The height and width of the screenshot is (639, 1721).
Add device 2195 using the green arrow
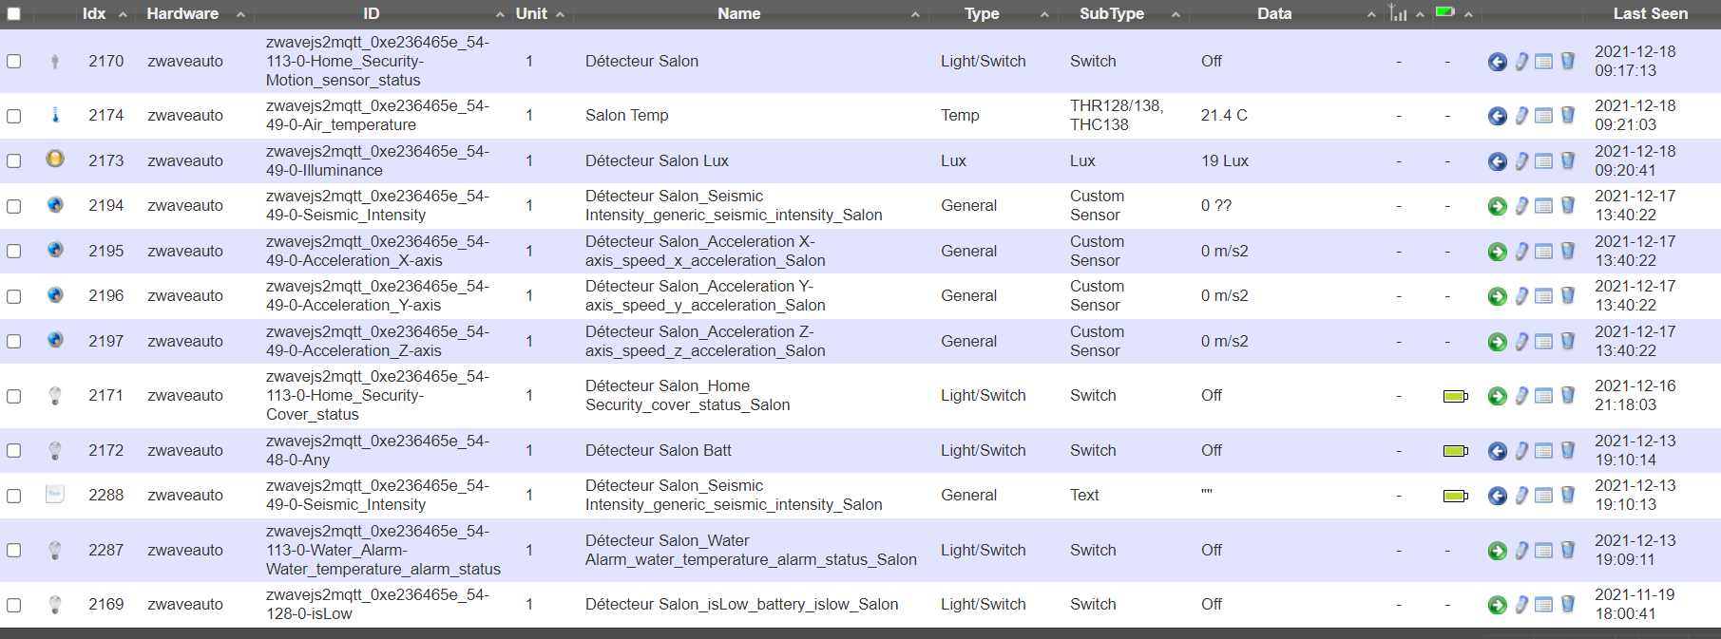(x=1497, y=252)
